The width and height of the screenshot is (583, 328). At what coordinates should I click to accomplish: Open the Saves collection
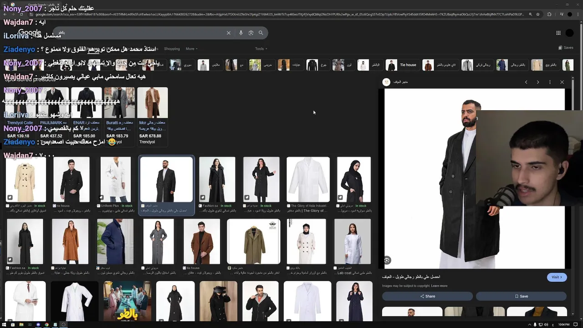566,48
